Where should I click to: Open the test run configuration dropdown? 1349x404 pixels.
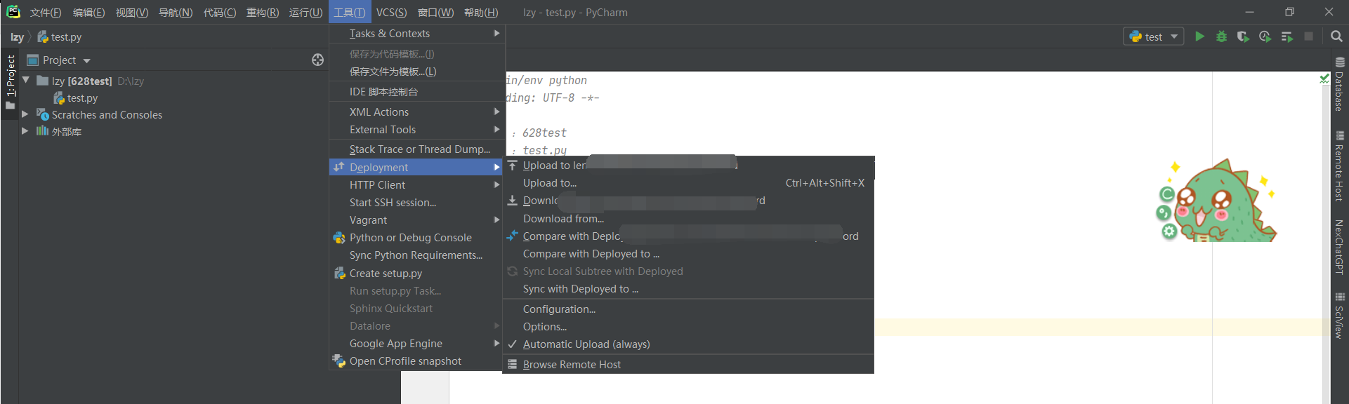(1154, 36)
